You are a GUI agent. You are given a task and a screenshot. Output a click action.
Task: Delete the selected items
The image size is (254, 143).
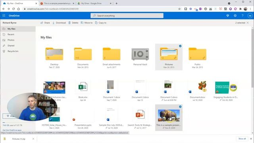coord(73,23)
